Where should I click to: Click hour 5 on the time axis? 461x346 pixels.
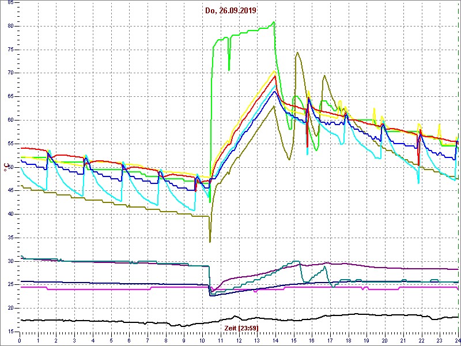[111, 340]
